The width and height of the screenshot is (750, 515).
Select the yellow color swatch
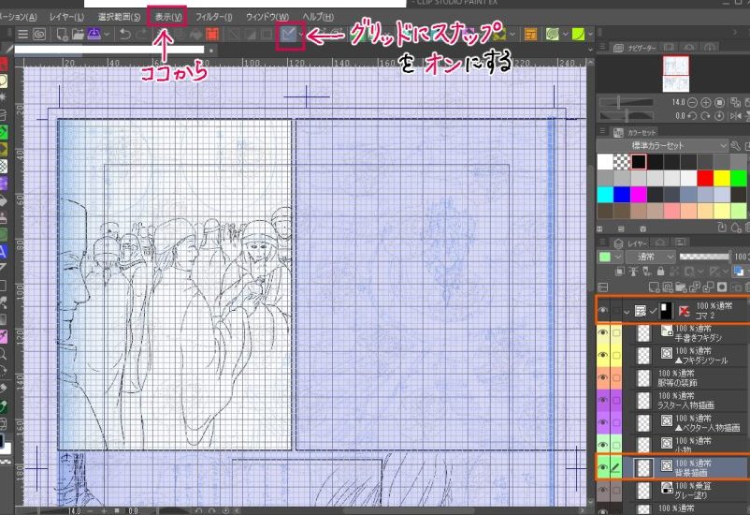(722, 178)
